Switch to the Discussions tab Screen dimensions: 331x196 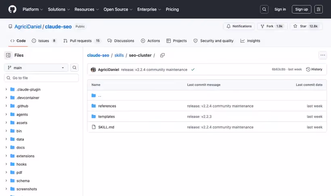click(x=121, y=41)
